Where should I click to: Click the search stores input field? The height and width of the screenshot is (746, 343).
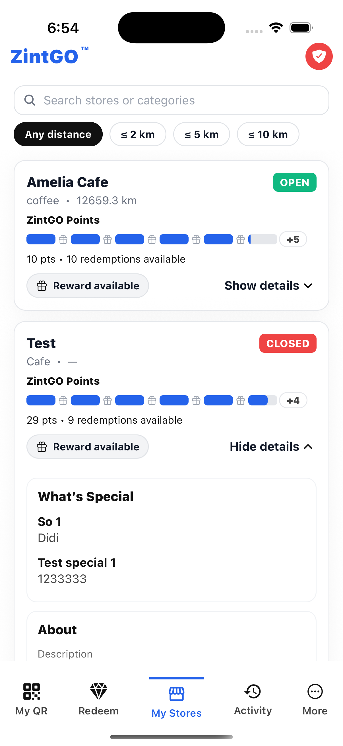pyautogui.click(x=171, y=100)
